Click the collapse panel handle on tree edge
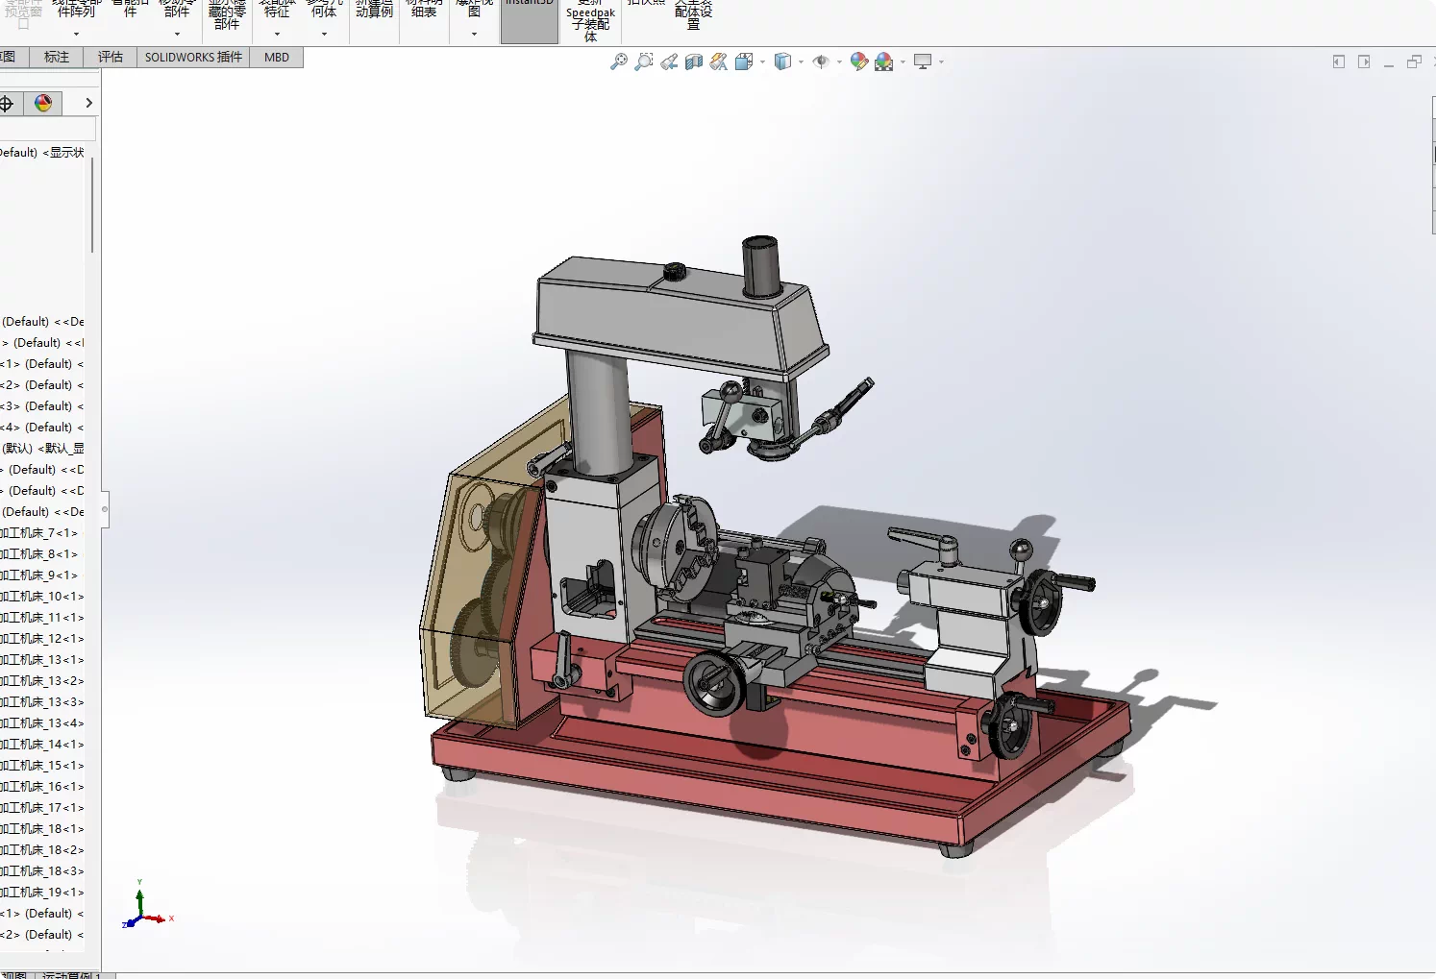This screenshot has height=979, width=1436. pos(105,509)
